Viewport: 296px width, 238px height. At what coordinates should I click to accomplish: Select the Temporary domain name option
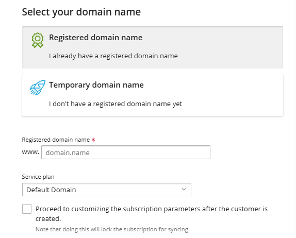point(153,95)
